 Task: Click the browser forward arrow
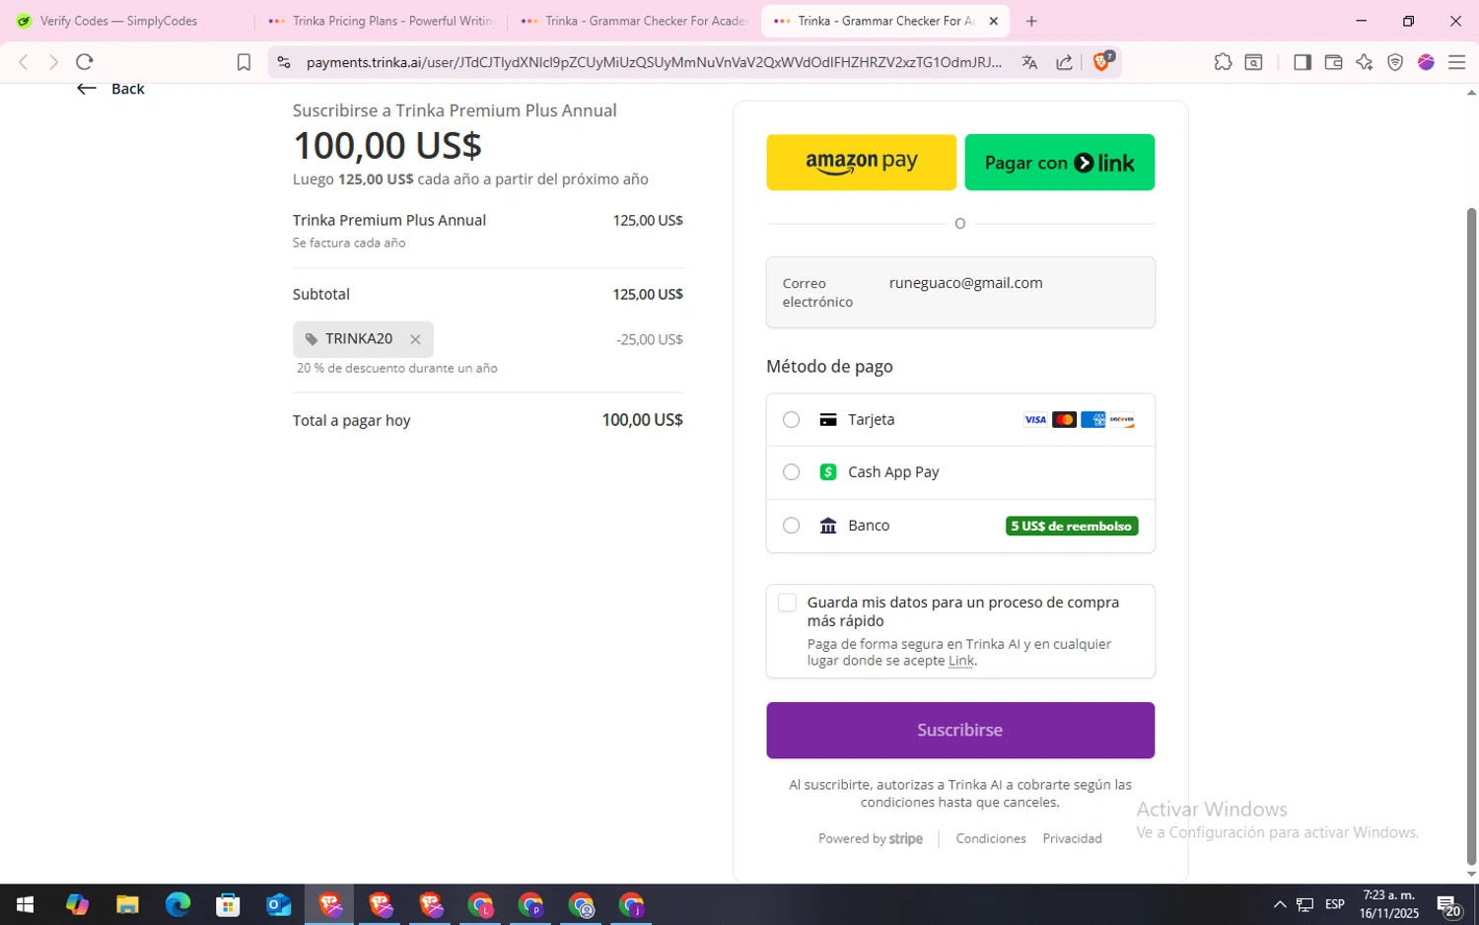click(x=53, y=62)
